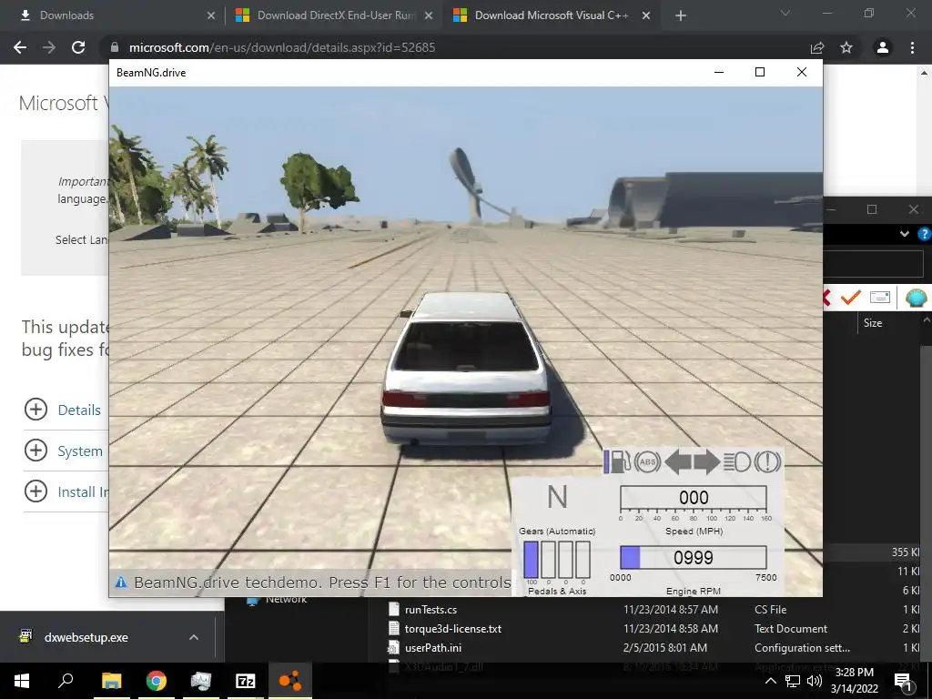Open the Windows Start menu

pyautogui.click(x=22, y=681)
